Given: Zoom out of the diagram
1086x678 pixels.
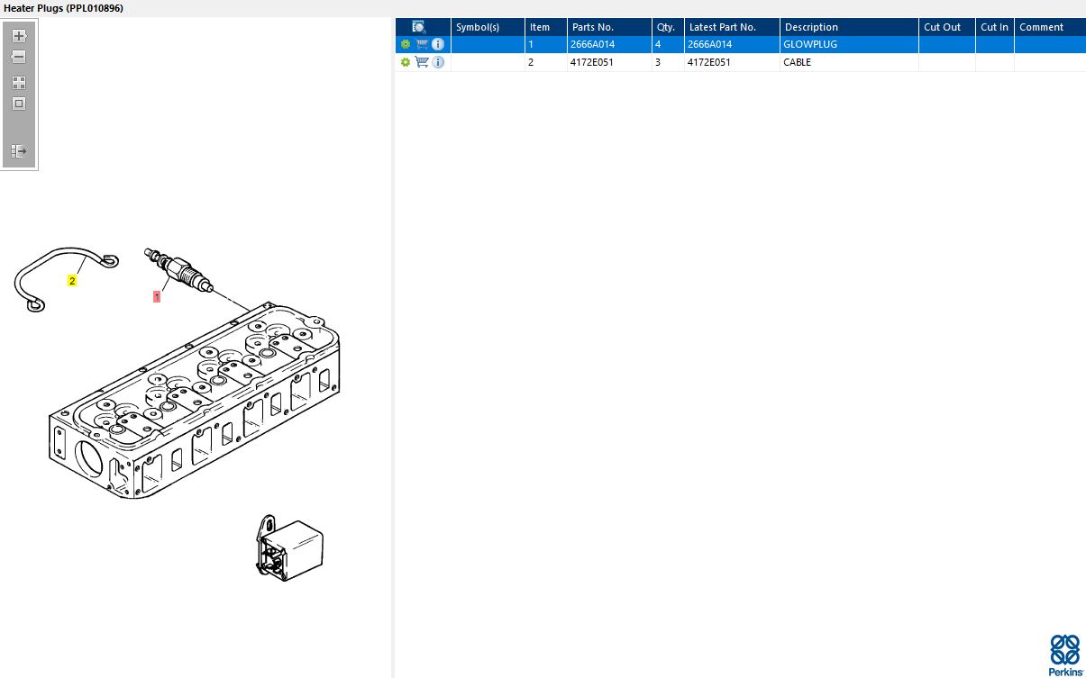Looking at the screenshot, I should point(19,57).
